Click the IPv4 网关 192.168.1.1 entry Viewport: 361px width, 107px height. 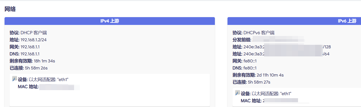pos(30,47)
